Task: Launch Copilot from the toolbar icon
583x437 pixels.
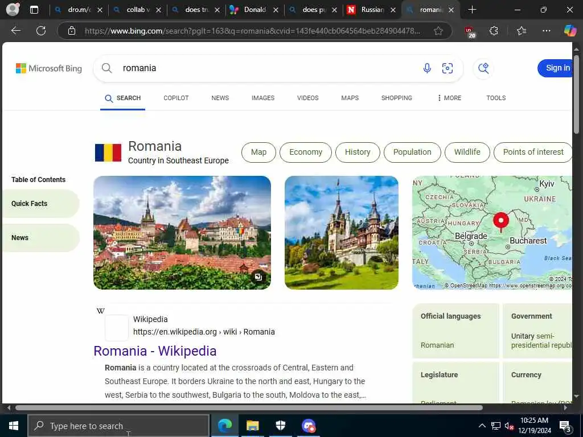Action: pyautogui.click(x=570, y=31)
